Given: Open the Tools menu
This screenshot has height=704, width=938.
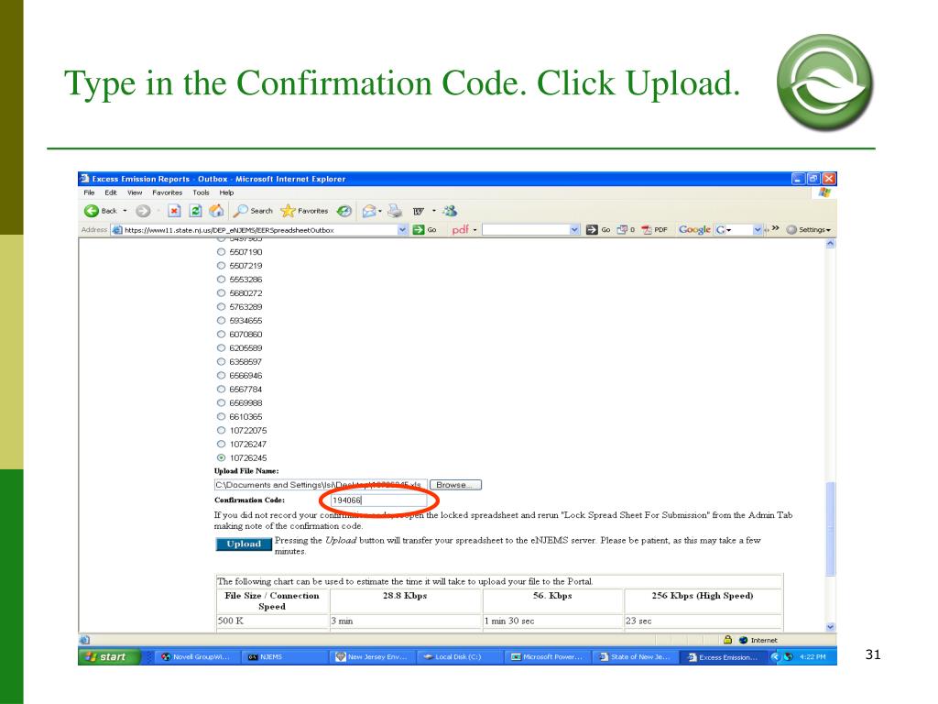Looking at the screenshot, I should pyautogui.click(x=201, y=192).
